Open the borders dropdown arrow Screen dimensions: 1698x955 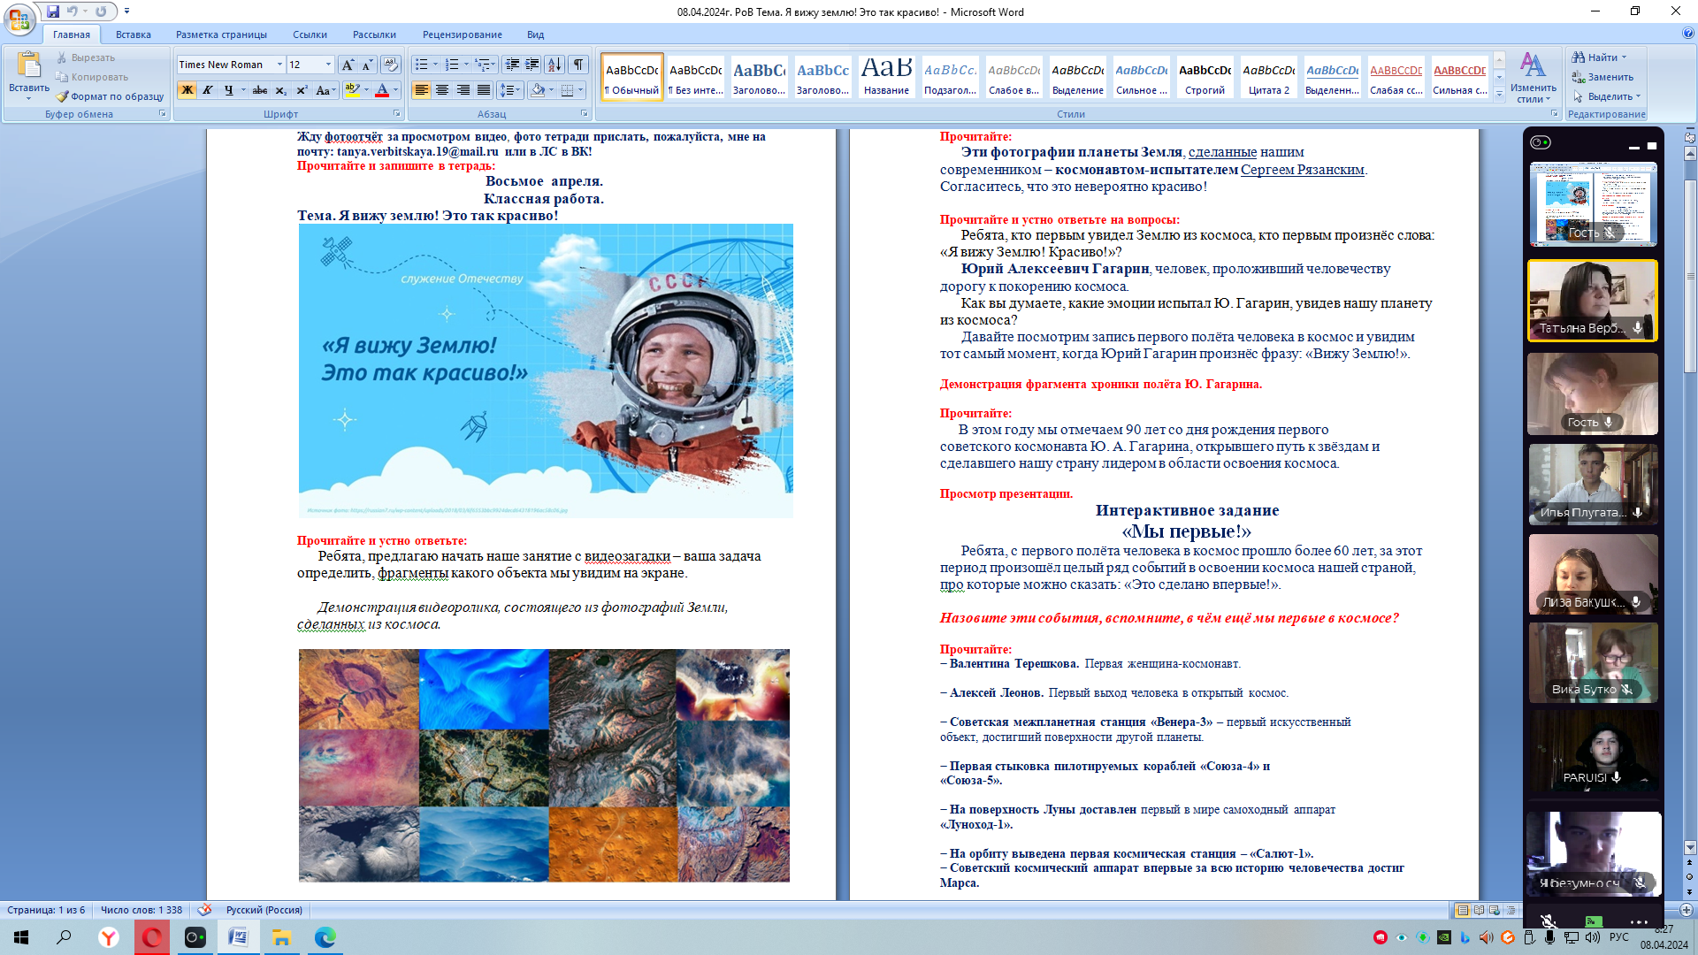click(x=580, y=90)
